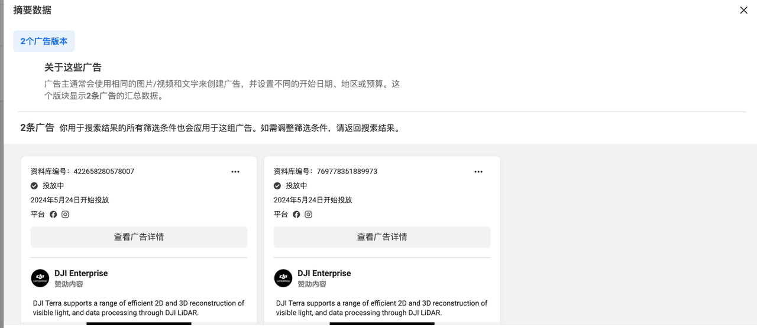Click DJI Enterprise logo in second ad card

[283, 278]
